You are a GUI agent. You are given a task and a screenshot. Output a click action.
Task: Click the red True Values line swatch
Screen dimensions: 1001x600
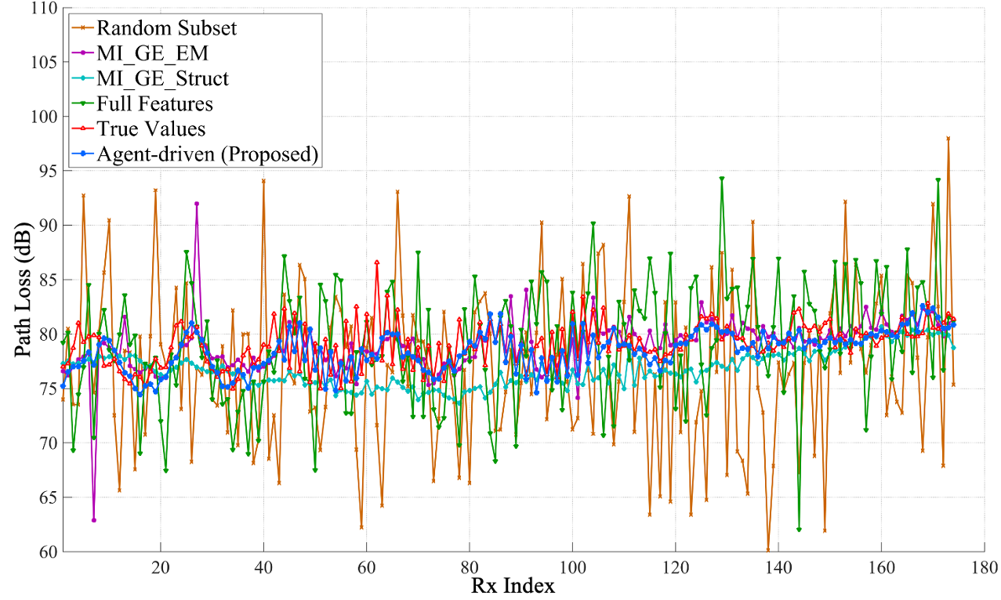tap(82, 129)
